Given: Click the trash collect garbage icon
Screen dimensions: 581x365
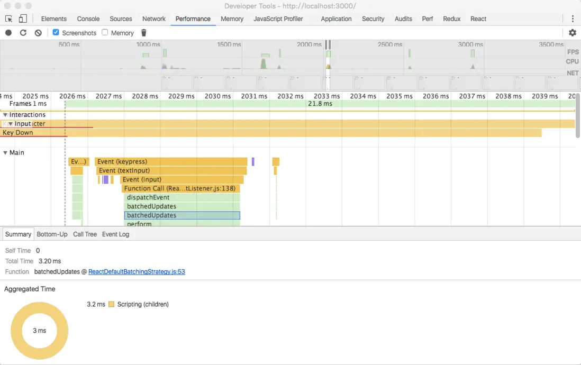Looking at the screenshot, I should [143, 33].
